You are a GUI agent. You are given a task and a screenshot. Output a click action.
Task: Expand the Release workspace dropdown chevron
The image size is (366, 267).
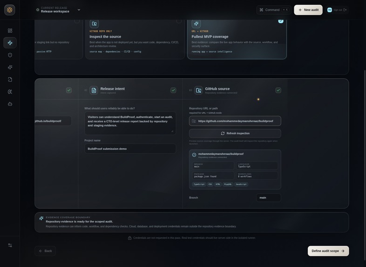pyautogui.click(x=79, y=10)
